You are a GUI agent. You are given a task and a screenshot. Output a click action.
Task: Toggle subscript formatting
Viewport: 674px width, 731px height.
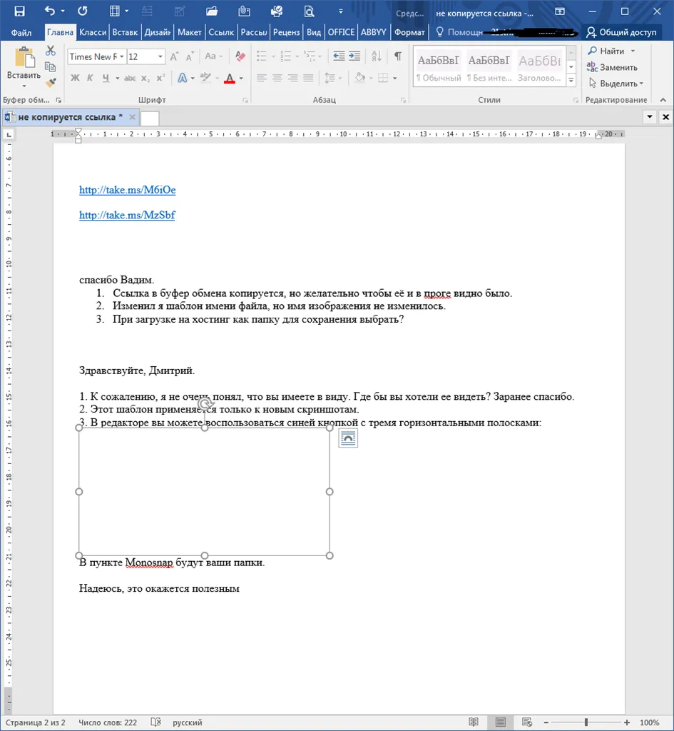click(x=145, y=79)
